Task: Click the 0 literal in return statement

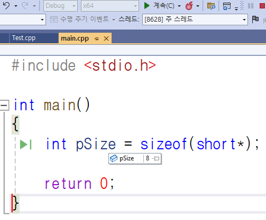Action: coord(104,183)
